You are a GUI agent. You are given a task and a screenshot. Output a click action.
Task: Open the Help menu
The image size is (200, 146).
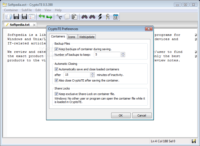click(58, 10)
